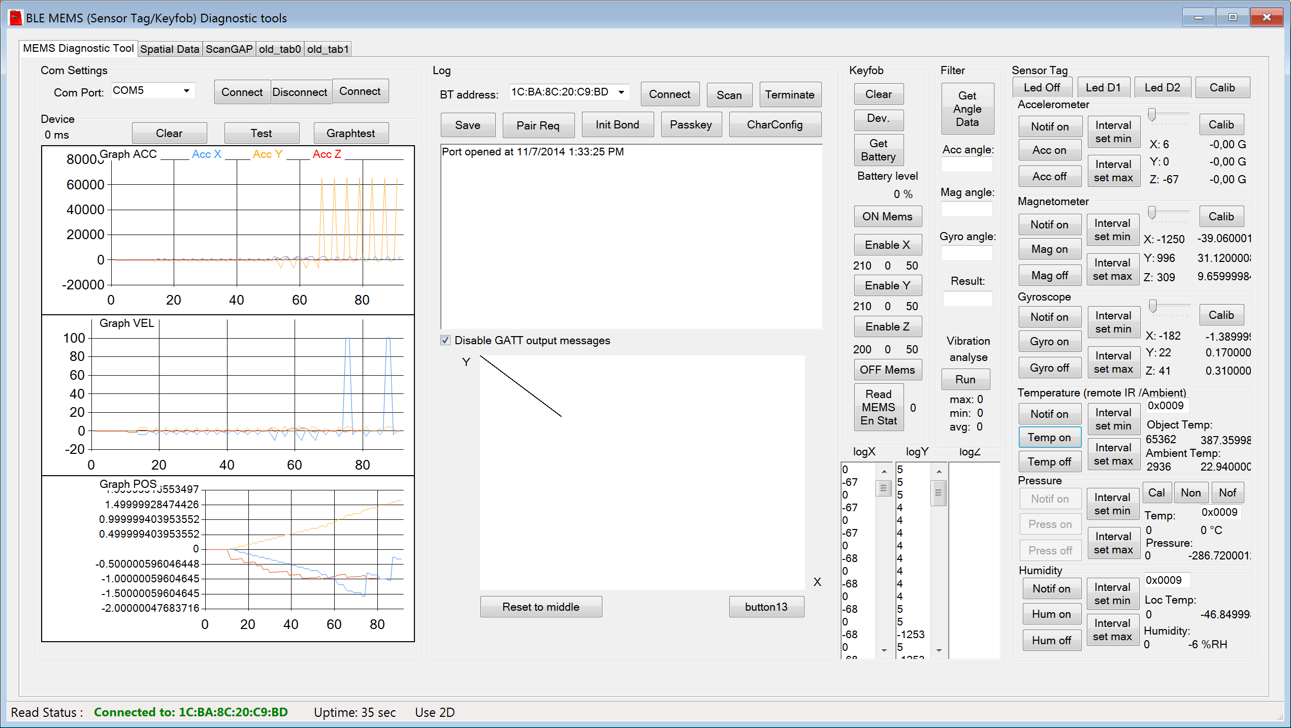Click the Reset to middle button
This screenshot has height=728, width=1291.
click(541, 607)
